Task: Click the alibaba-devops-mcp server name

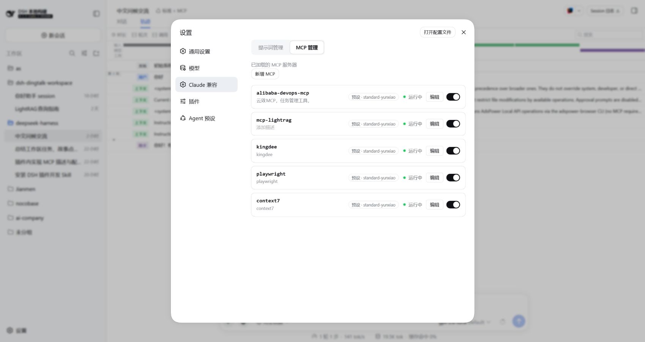Action: [283, 93]
